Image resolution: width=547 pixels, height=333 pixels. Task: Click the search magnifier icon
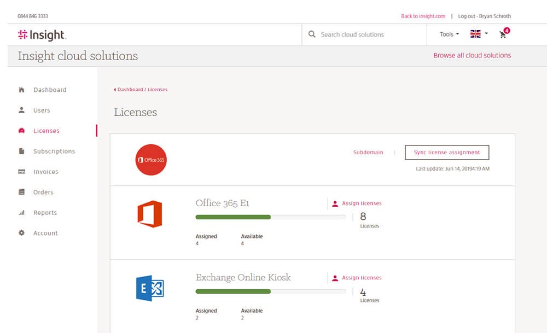[x=312, y=34]
